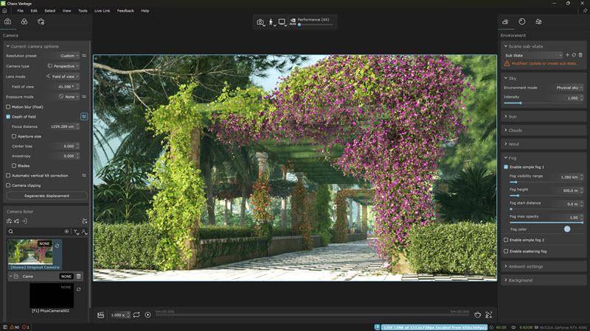590x331 pixels.
Task: Open the Environment mode Physical sky dropdown
Action: coord(563,88)
